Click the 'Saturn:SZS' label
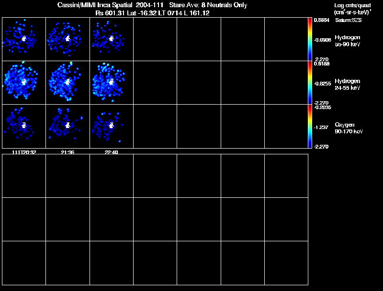This screenshot has height=291, width=383. (349, 20)
